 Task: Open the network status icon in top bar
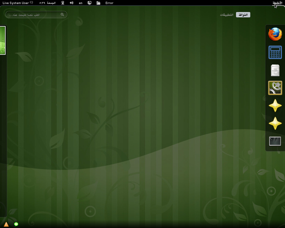63,3
